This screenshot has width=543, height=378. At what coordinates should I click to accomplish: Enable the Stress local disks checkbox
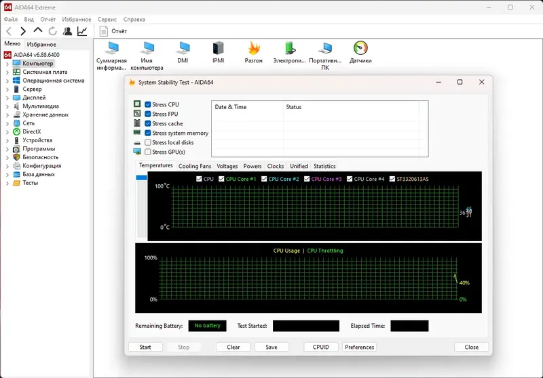148,143
